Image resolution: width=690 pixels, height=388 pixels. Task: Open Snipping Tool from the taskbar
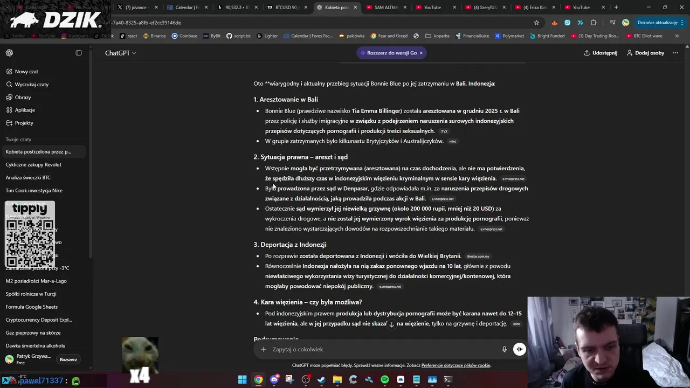[289, 379]
